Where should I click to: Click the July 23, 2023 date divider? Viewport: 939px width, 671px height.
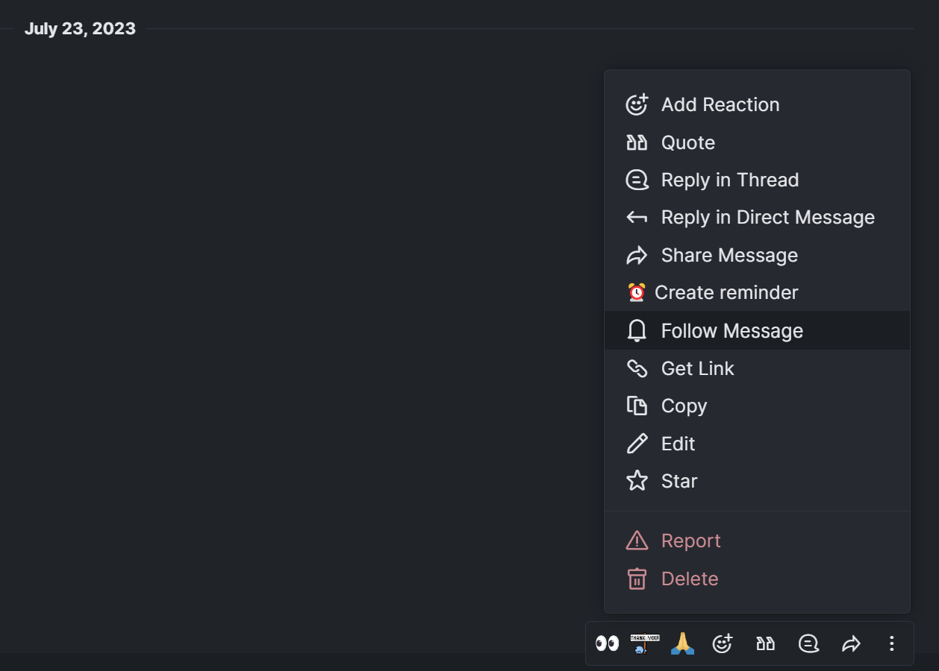(x=81, y=28)
